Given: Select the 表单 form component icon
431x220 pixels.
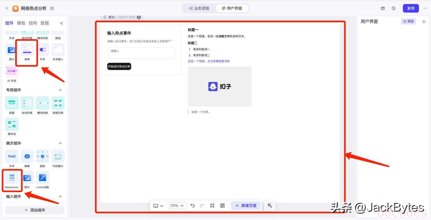Looking at the screenshot, I should (27, 50).
